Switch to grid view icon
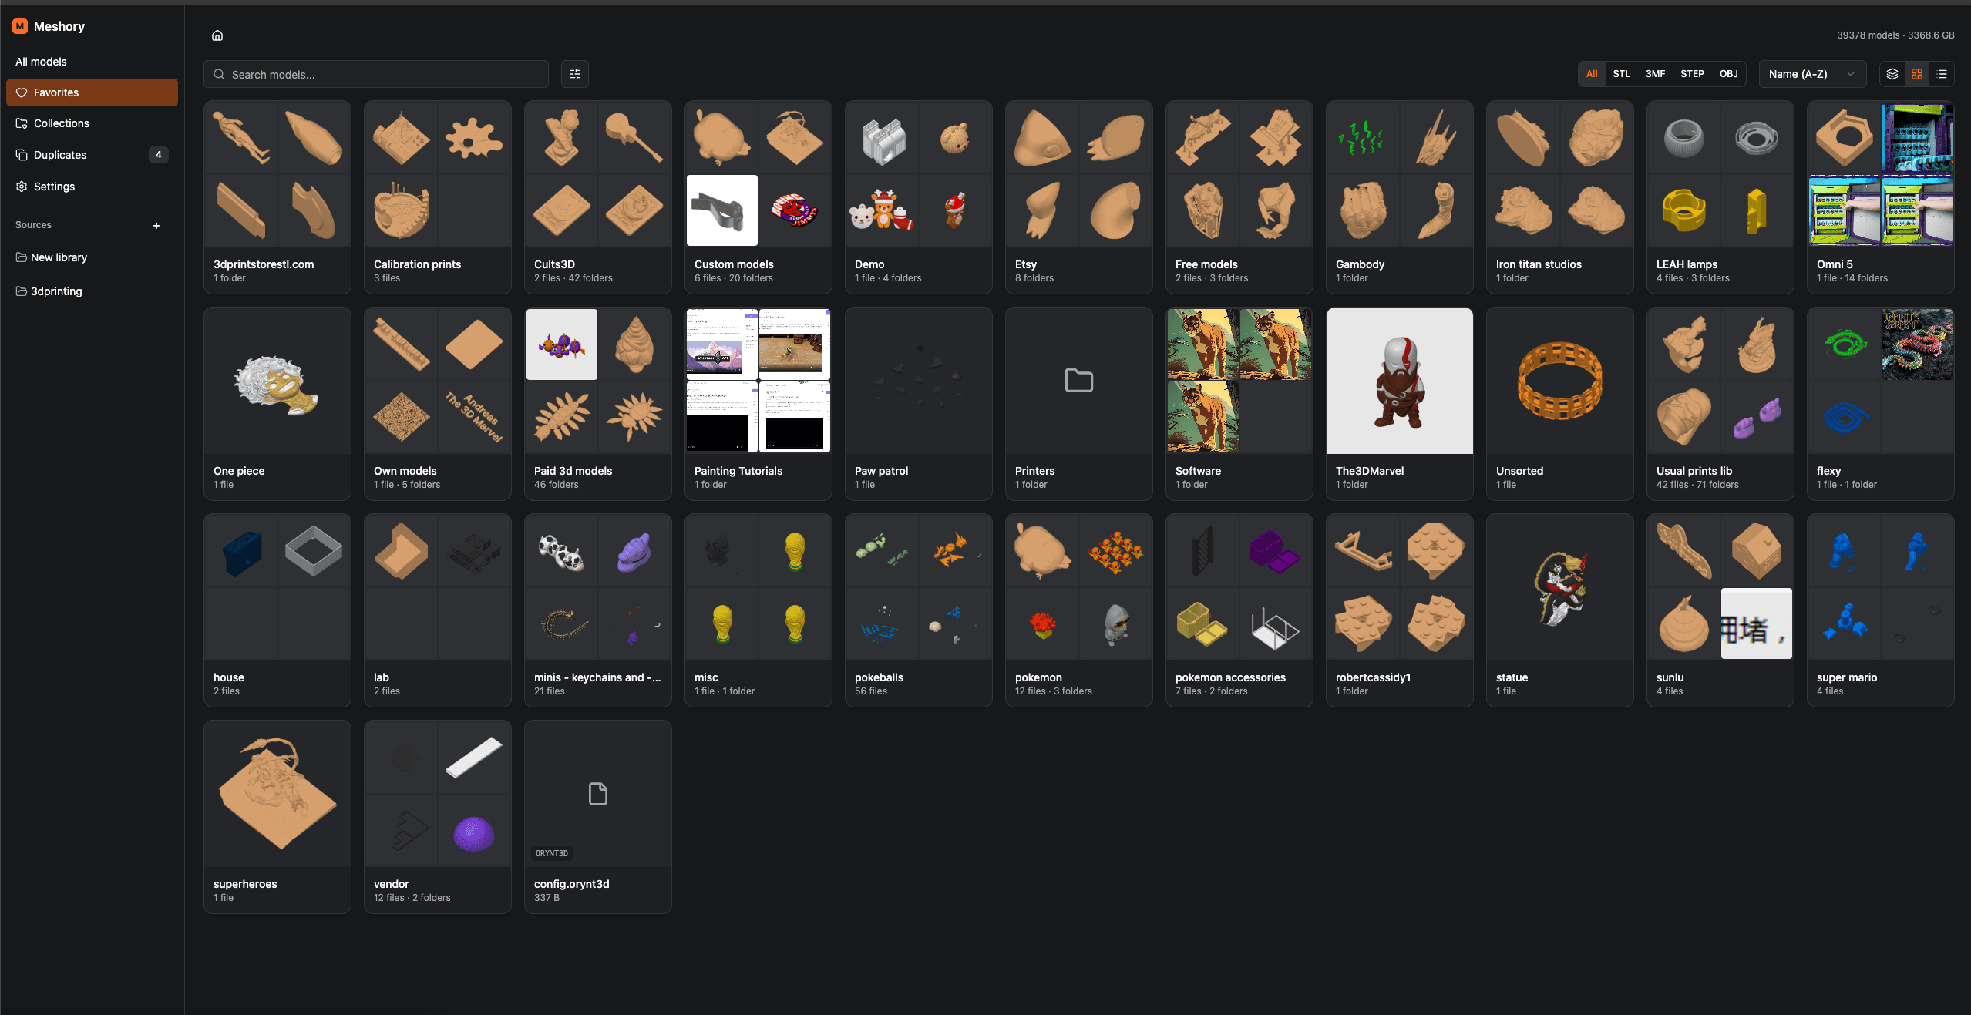 coord(1917,74)
